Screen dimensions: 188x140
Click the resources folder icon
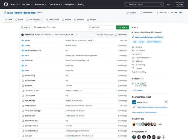tap(22, 61)
